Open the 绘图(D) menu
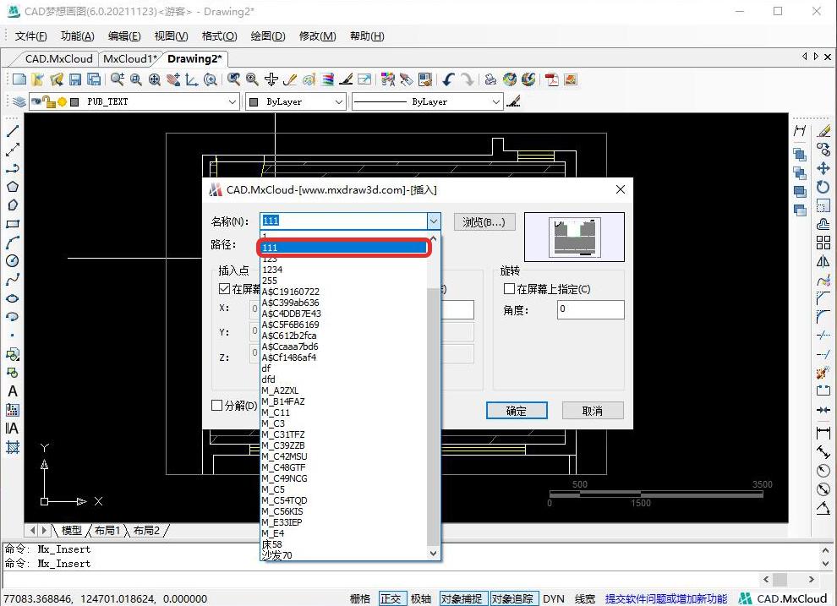The height and width of the screenshot is (606, 837). pyautogui.click(x=267, y=36)
